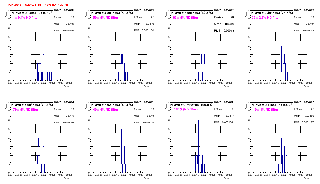Select the havg_asym5 stats box title
The image size is (320, 184).
(x=144, y=102)
